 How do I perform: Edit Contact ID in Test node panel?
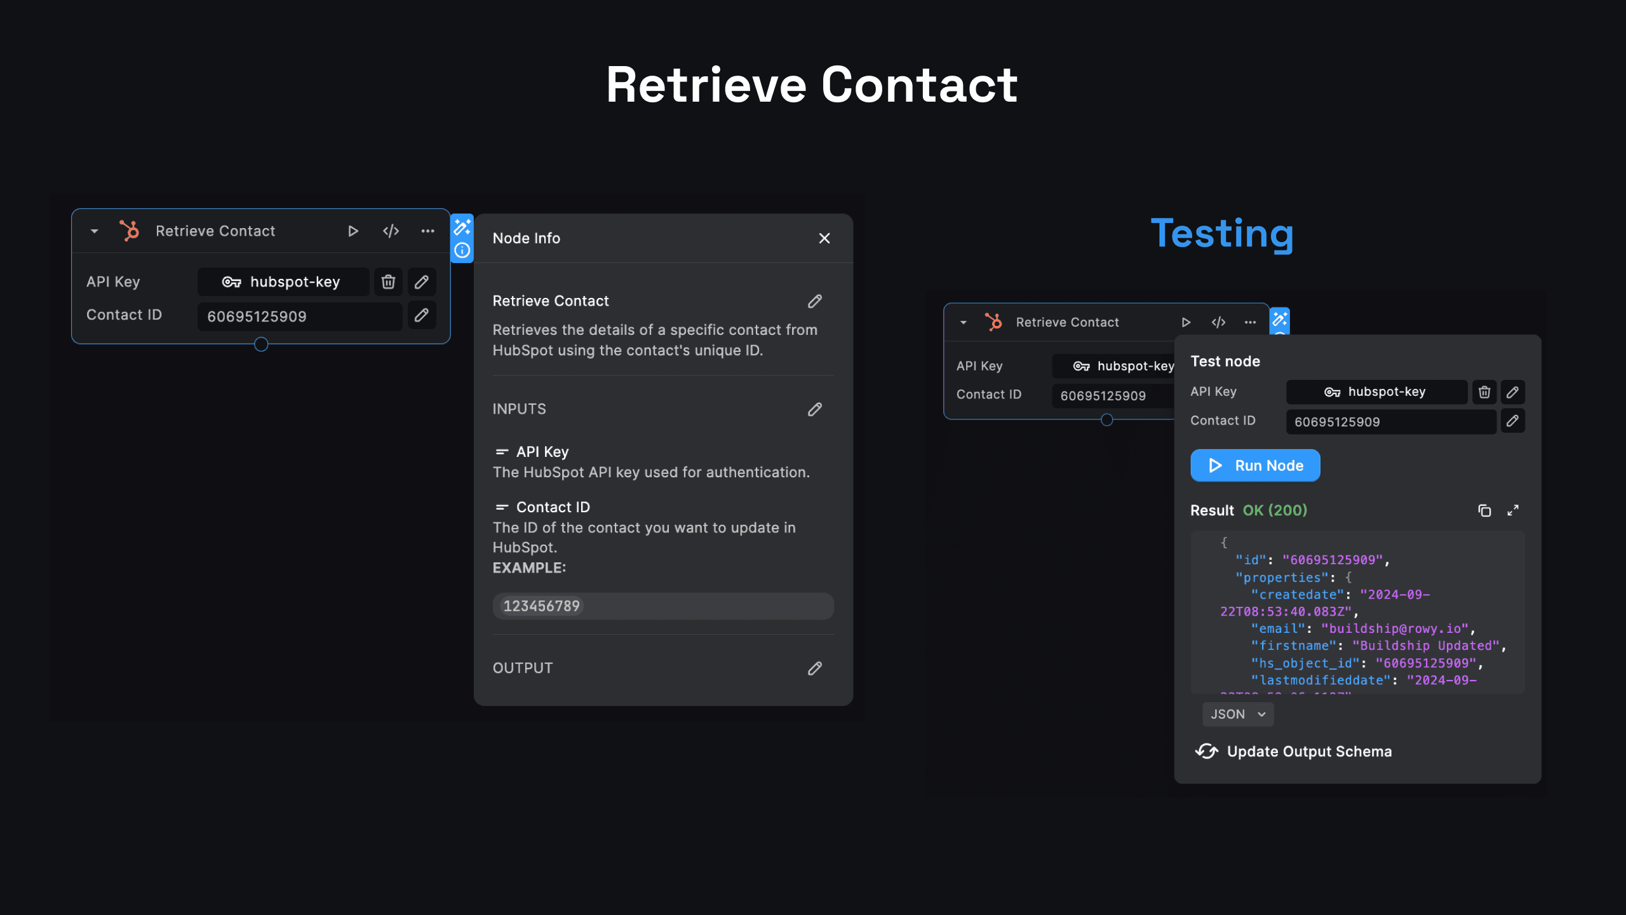1513,421
